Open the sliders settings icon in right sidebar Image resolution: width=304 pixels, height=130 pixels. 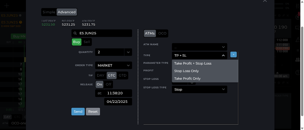click(x=298, y=6)
